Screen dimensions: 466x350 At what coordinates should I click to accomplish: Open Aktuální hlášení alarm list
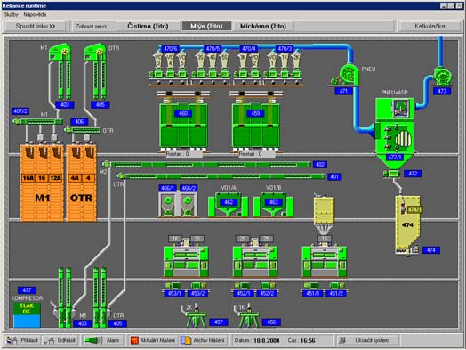(153, 340)
